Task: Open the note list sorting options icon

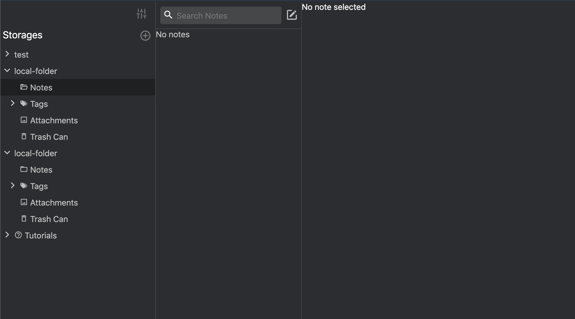Action: tap(142, 14)
